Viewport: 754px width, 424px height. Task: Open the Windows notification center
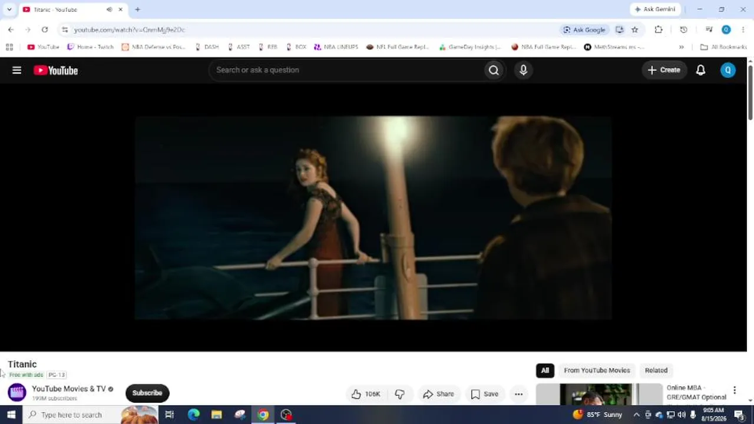coord(740,415)
